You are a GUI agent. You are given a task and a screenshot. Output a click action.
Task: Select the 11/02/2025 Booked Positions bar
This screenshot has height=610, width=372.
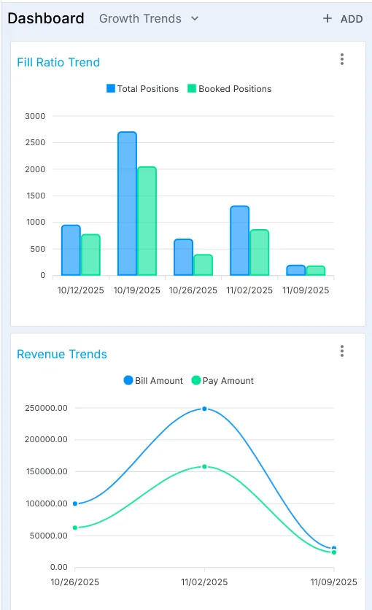[259, 252]
